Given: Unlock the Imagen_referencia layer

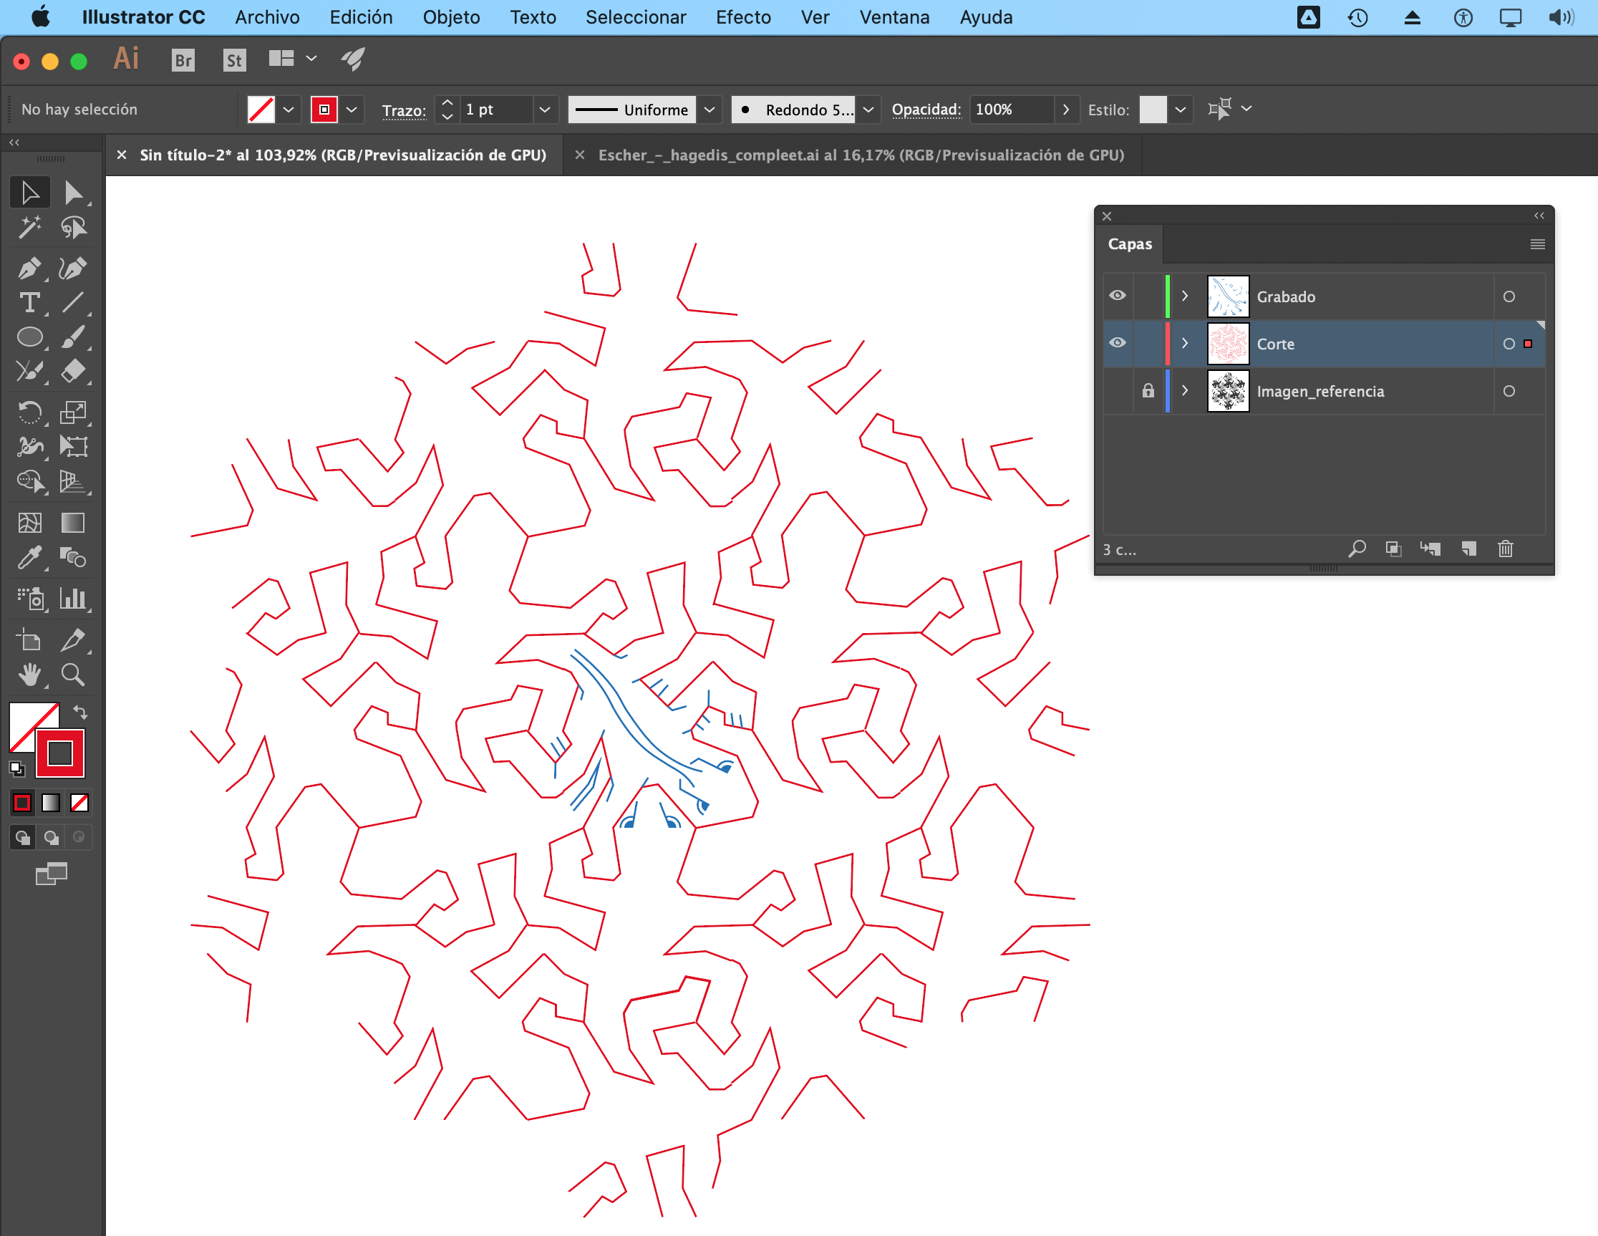Looking at the screenshot, I should (1148, 391).
